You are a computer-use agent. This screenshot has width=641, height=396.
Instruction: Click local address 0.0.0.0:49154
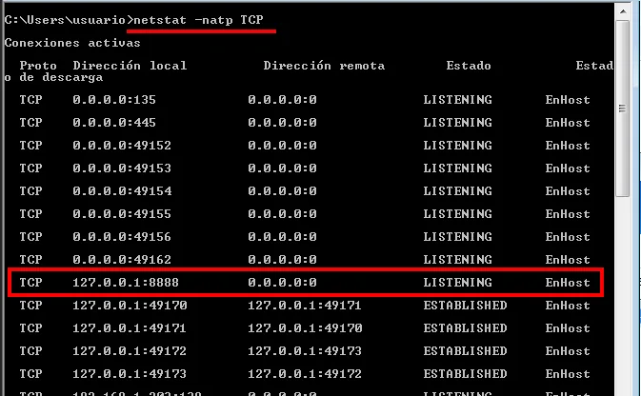(122, 191)
